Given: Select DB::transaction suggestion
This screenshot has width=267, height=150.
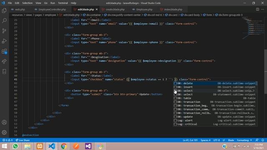Looking at the screenshot, I should click(x=215, y=102).
